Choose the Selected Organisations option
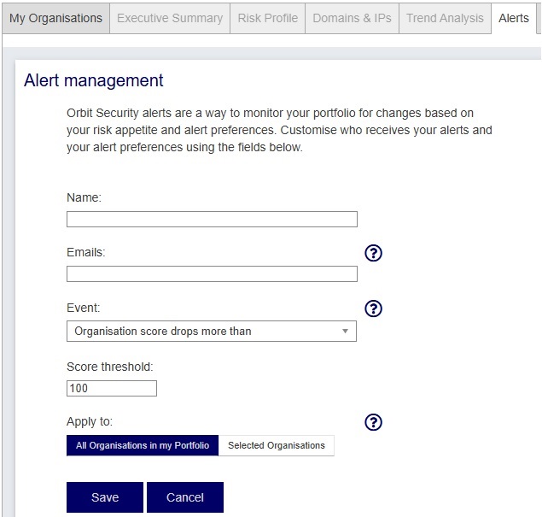542x517 pixels. click(277, 445)
